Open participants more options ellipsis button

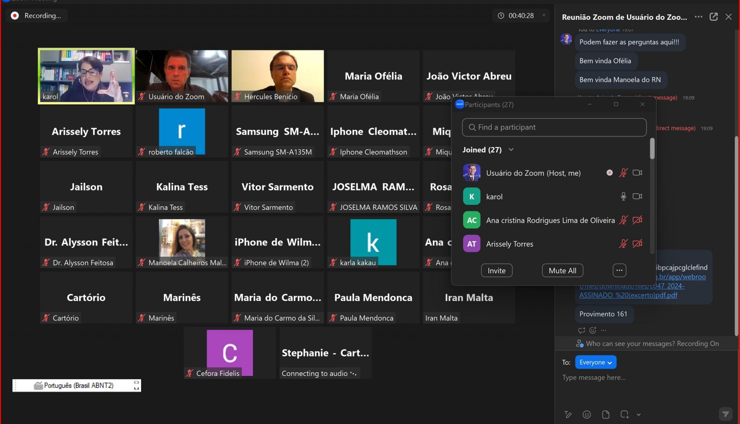point(619,270)
